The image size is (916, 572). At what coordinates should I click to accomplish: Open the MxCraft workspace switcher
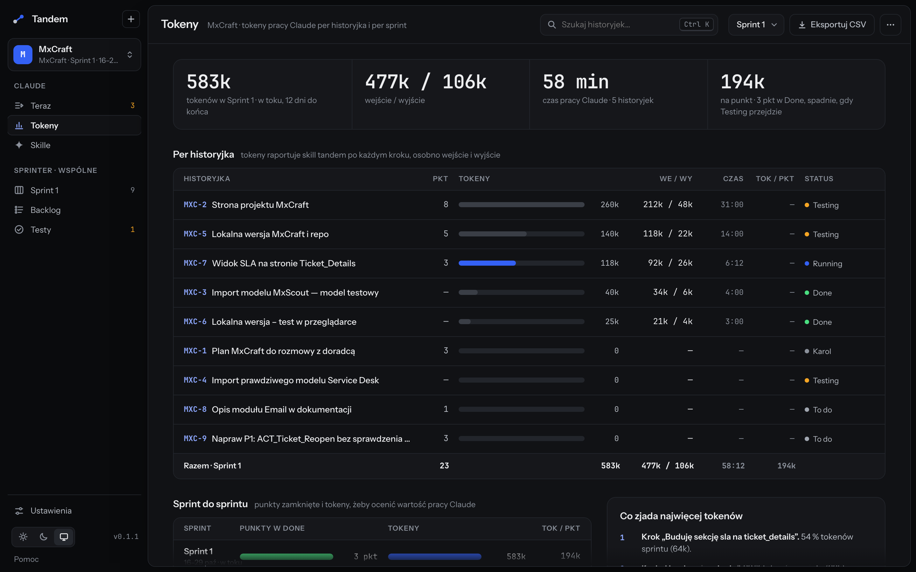tap(74, 54)
